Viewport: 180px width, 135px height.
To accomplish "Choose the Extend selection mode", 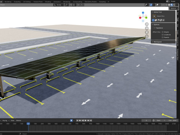I will 156,20.
